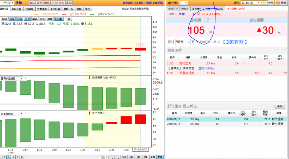The height and width of the screenshot is (159, 289).
Task: Click help icon beside 多空趨勢線 dropdown
Action: (x=25, y=114)
